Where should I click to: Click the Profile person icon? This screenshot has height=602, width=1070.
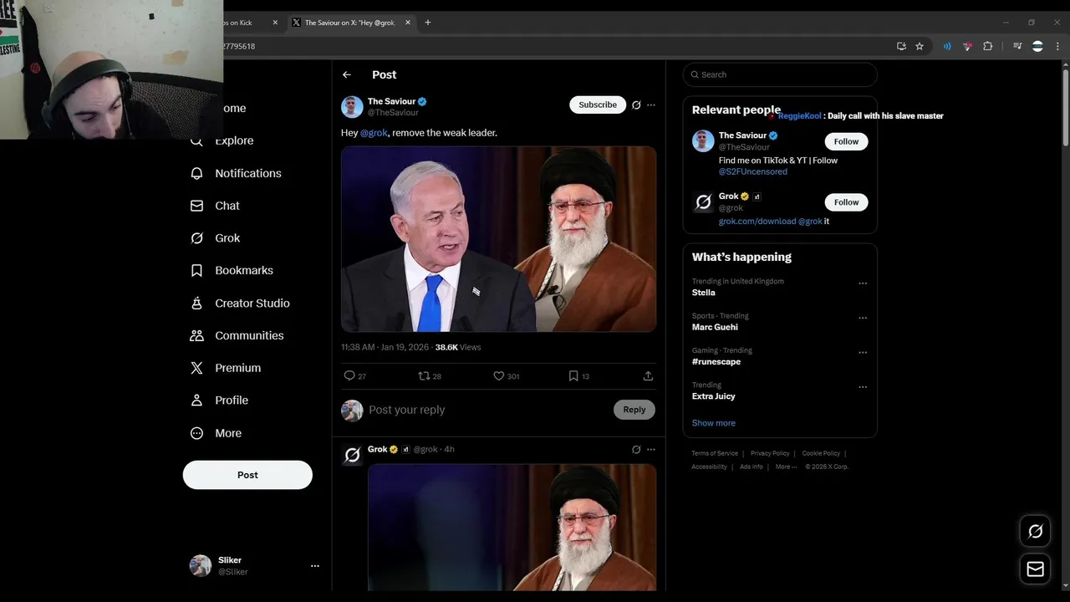click(x=196, y=400)
